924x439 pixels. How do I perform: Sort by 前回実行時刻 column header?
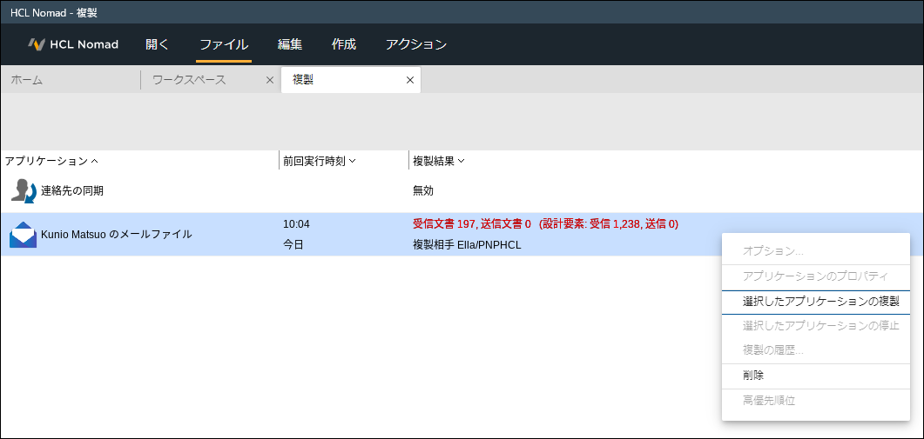pyautogui.click(x=319, y=161)
